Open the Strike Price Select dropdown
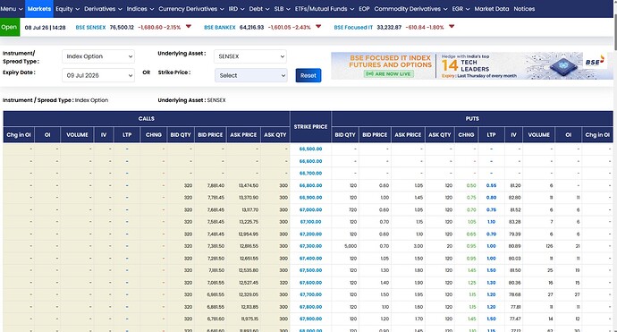Screen dimensions: 617x332 coord(251,75)
